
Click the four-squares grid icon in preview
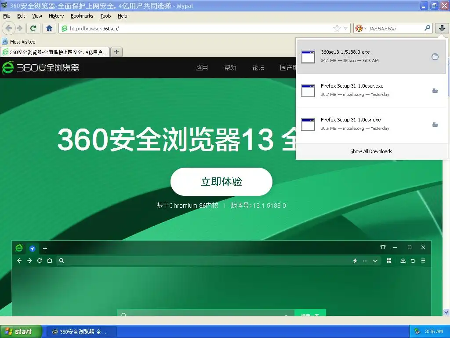pos(389,261)
